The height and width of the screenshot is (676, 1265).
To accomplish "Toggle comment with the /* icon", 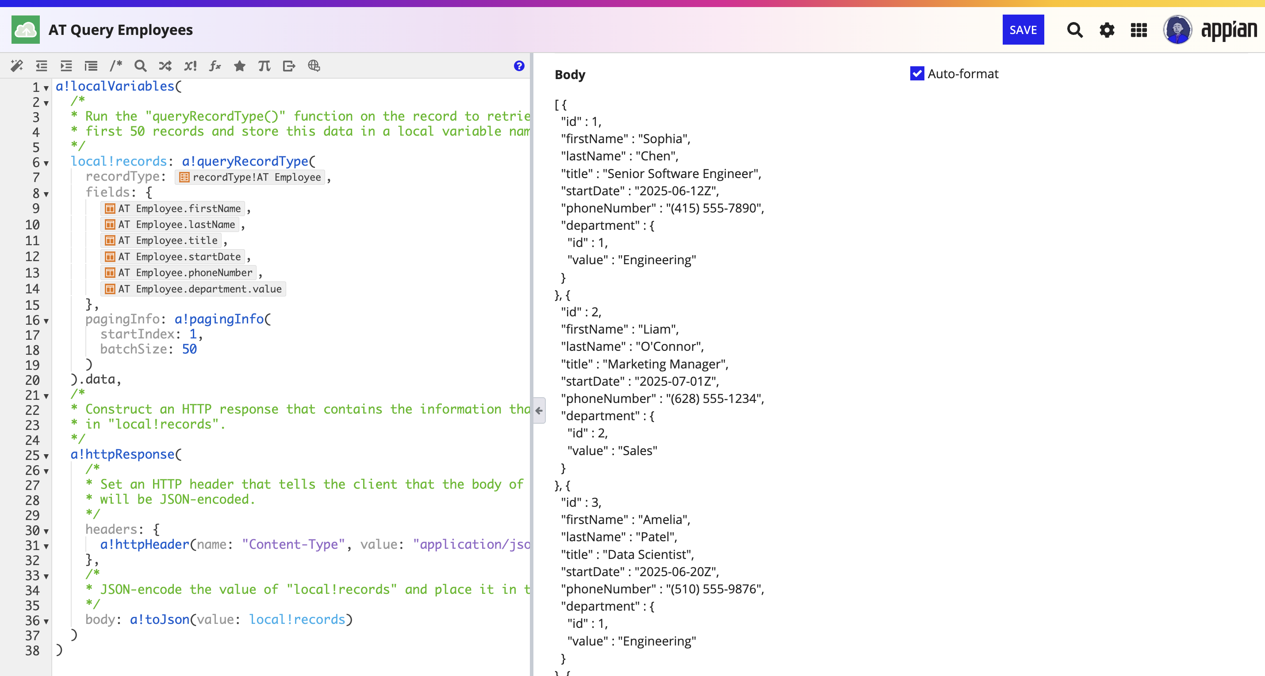I will pos(116,66).
